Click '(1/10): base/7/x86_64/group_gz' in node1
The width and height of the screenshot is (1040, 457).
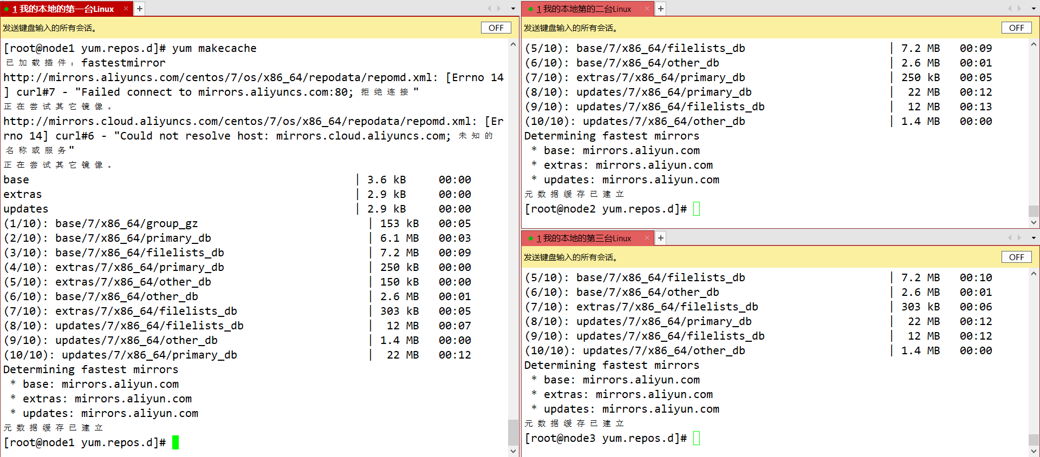tap(101, 223)
